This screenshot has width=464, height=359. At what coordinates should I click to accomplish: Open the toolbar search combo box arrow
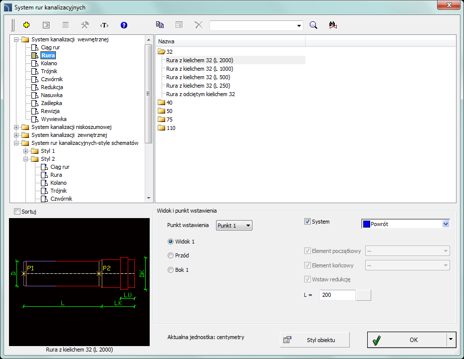click(299, 26)
